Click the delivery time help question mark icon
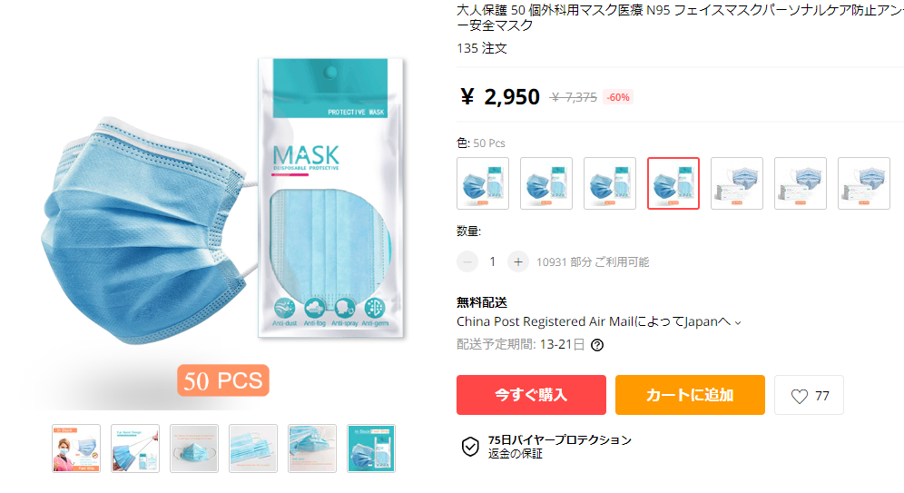Viewport: 904px width, 493px height. 597,345
